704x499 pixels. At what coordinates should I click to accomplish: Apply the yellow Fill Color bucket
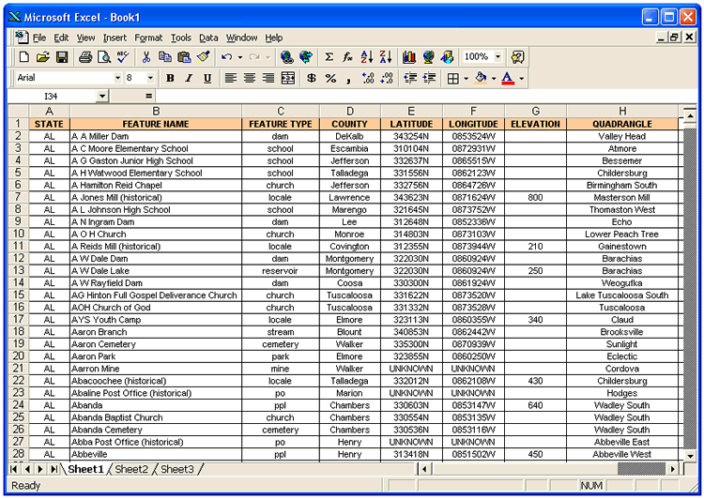click(481, 78)
